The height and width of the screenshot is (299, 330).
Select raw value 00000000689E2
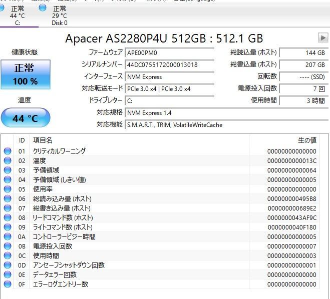click(x=292, y=208)
